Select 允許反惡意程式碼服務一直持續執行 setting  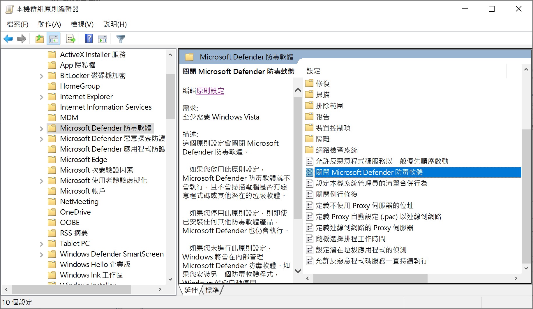tap(371, 261)
